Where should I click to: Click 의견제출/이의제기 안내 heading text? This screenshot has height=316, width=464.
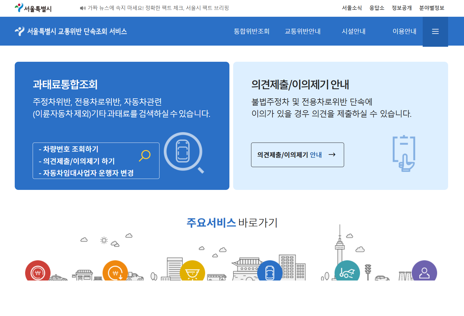(300, 84)
